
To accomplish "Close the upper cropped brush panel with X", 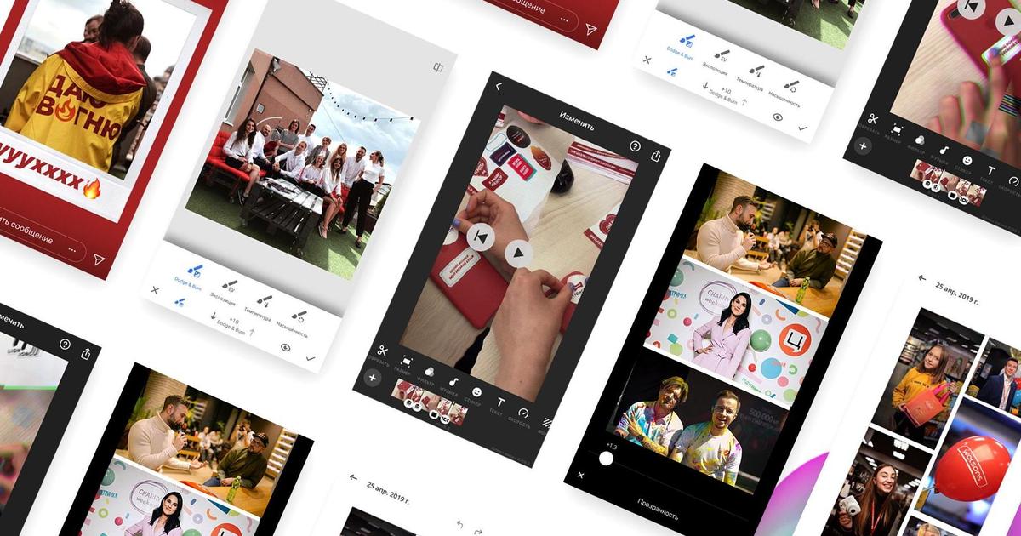I will [x=647, y=60].
